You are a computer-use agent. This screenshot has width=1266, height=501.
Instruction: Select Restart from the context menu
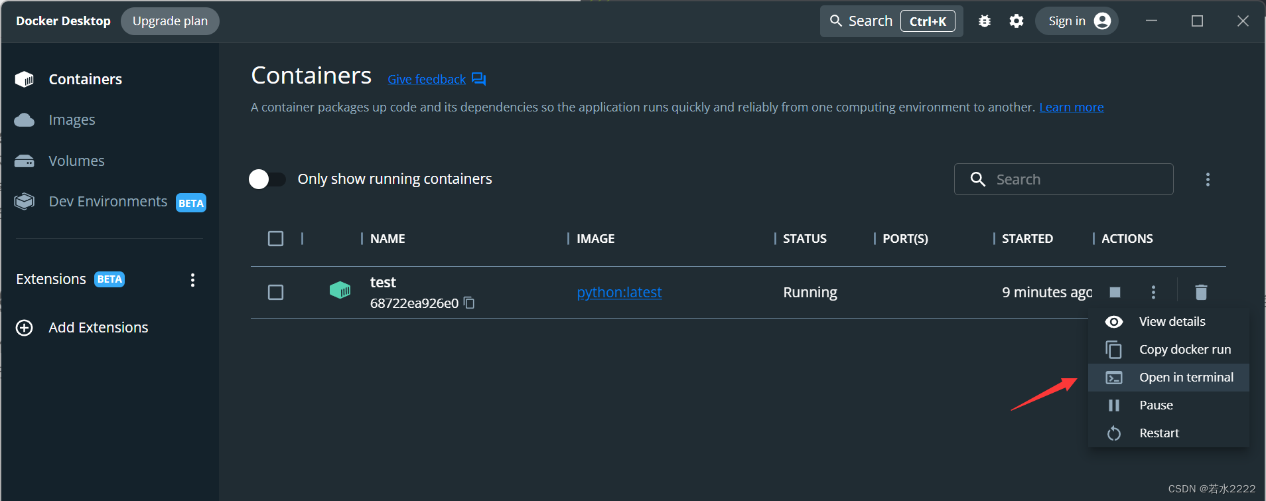coord(1168,433)
